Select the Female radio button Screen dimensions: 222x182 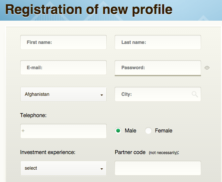click(x=148, y=130)
